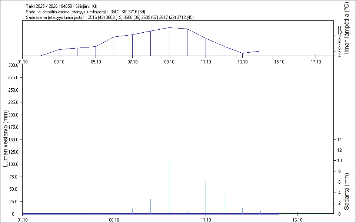Select the 06.10 date tick on bottom axis
356x223 pixels.
pyautogui.click(x=114, y=220)
